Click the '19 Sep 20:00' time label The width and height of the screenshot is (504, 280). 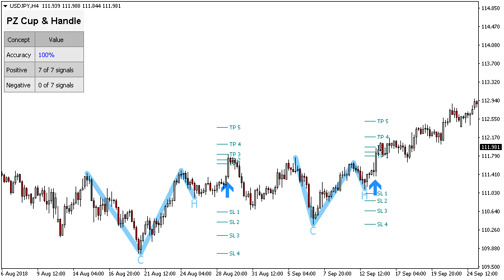[x=446, y=274]
